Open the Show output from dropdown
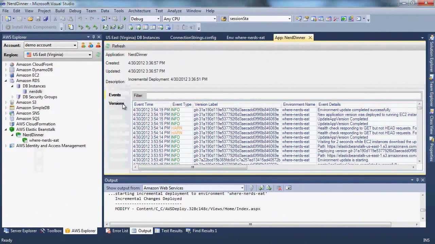The width and height of the screenshot is (435, 244). tap(242, 188)
